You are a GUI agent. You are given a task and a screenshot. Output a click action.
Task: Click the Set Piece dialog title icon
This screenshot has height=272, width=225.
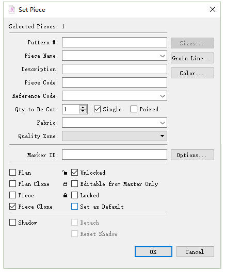[x=12, y=10]
